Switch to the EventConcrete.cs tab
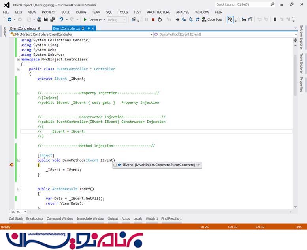Image resolution: width=307 pixels, height=250 pixels. click(22, 28)
